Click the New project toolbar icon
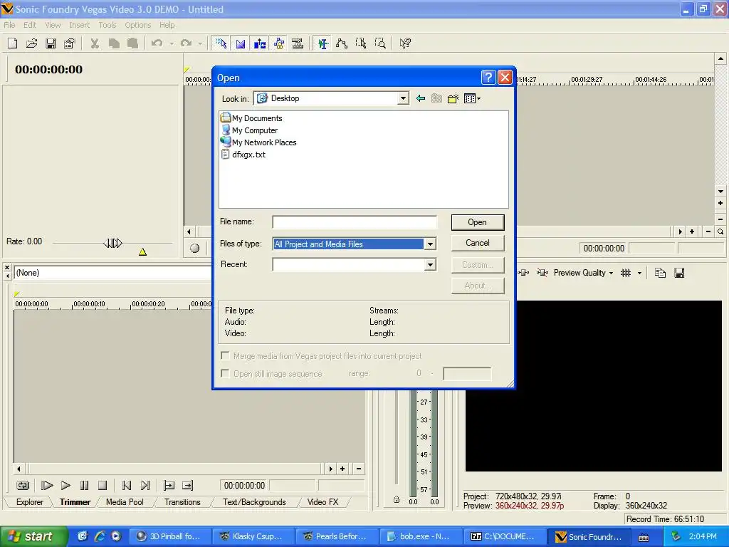729x547 pixels. [13, 43]
